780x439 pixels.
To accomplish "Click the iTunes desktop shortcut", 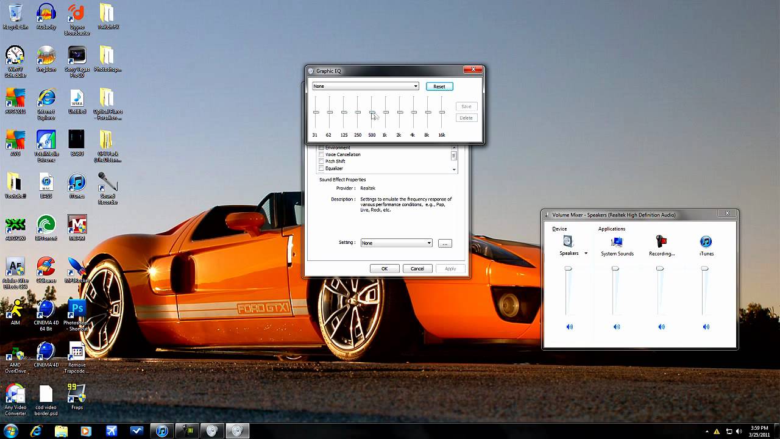I will point(77,185).
